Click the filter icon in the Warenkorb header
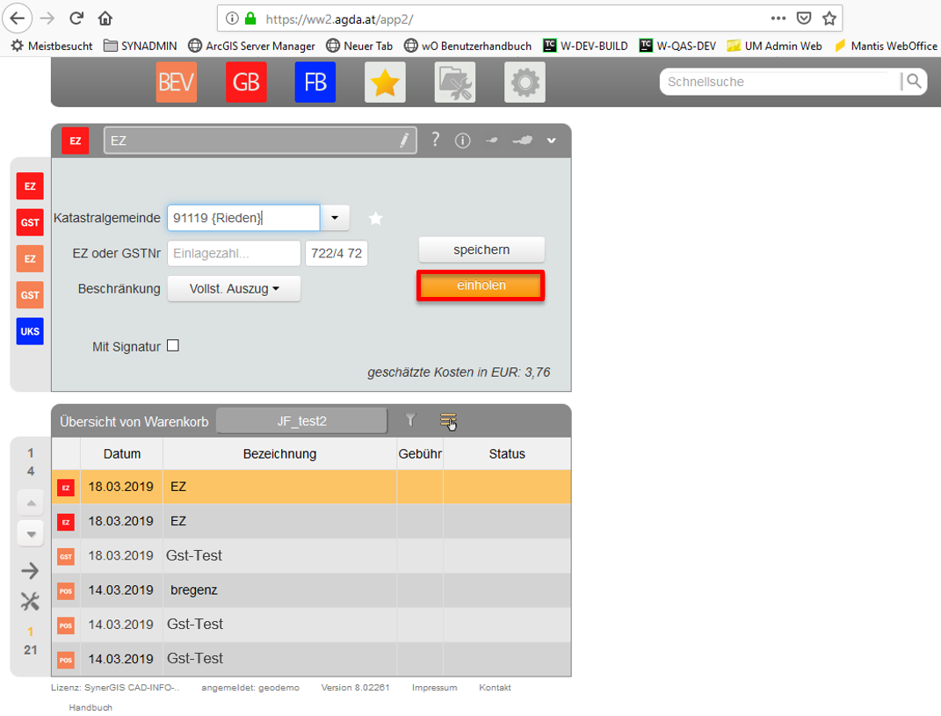Image resolution: width=941 pixels, height=716 pixels. (x=410, y=420)
